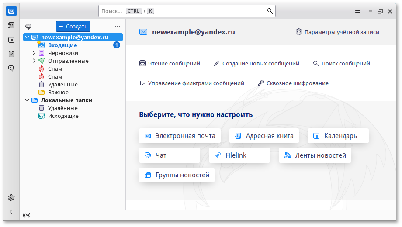Set up Адресная книга
The width and height of the screenshot is (402, 227).
(264, 136)
